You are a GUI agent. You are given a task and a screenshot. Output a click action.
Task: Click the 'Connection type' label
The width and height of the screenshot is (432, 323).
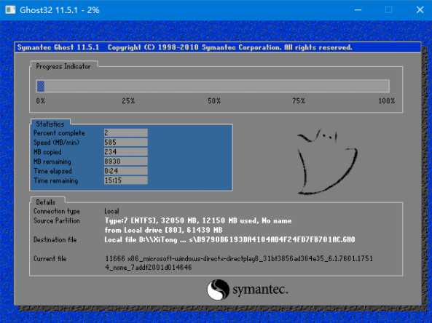click(x=57, y=211)
